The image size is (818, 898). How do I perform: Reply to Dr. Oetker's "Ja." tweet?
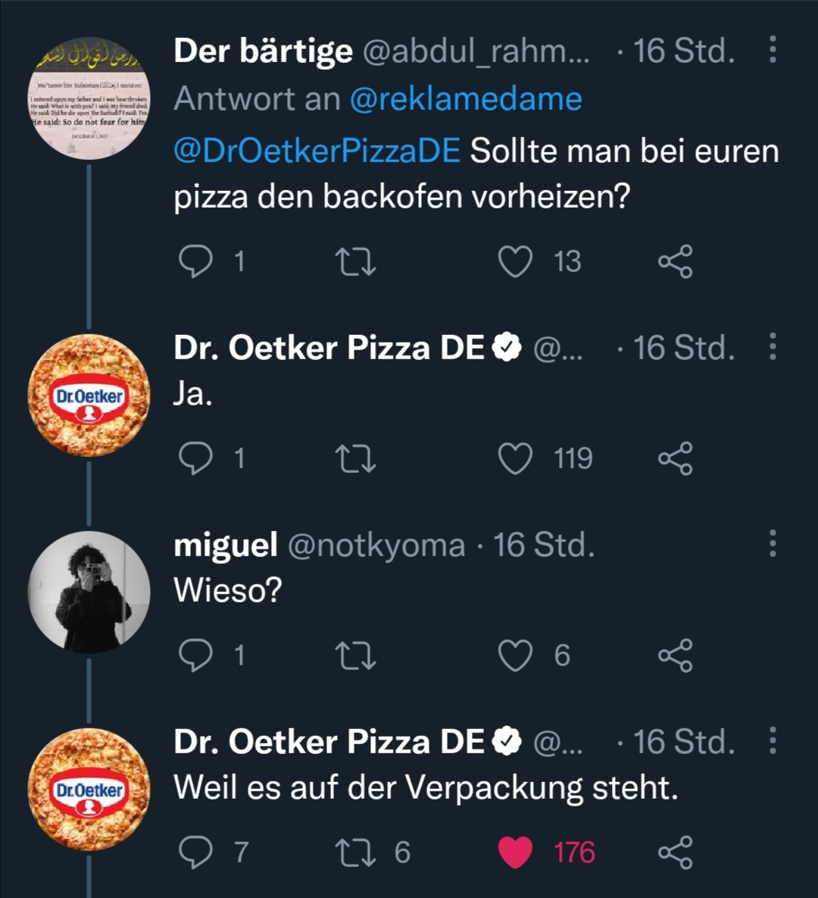195,458
